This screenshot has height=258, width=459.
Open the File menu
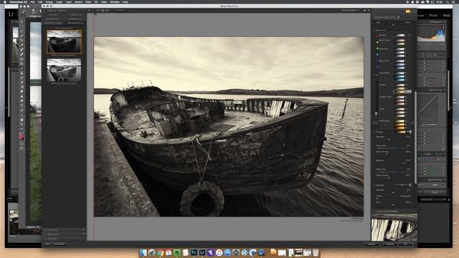(x=32, y=1)
